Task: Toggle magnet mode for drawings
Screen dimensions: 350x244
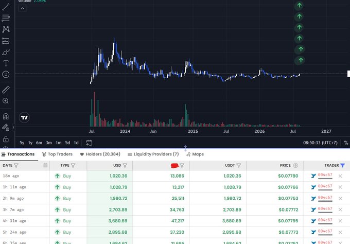Action: (6, 116)
